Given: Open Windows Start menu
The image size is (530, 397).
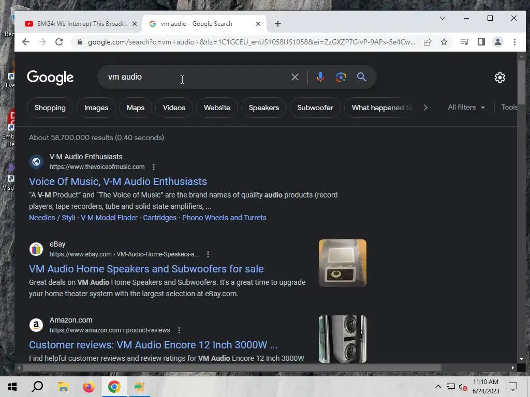Looking at the screenshot, I should 12,387.
